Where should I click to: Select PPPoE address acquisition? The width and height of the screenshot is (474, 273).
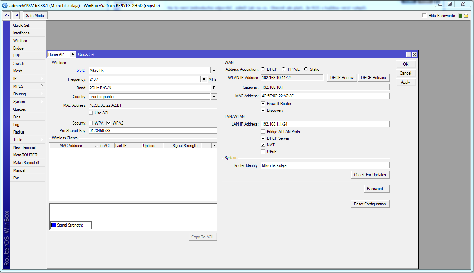click(x=284, y=69)
